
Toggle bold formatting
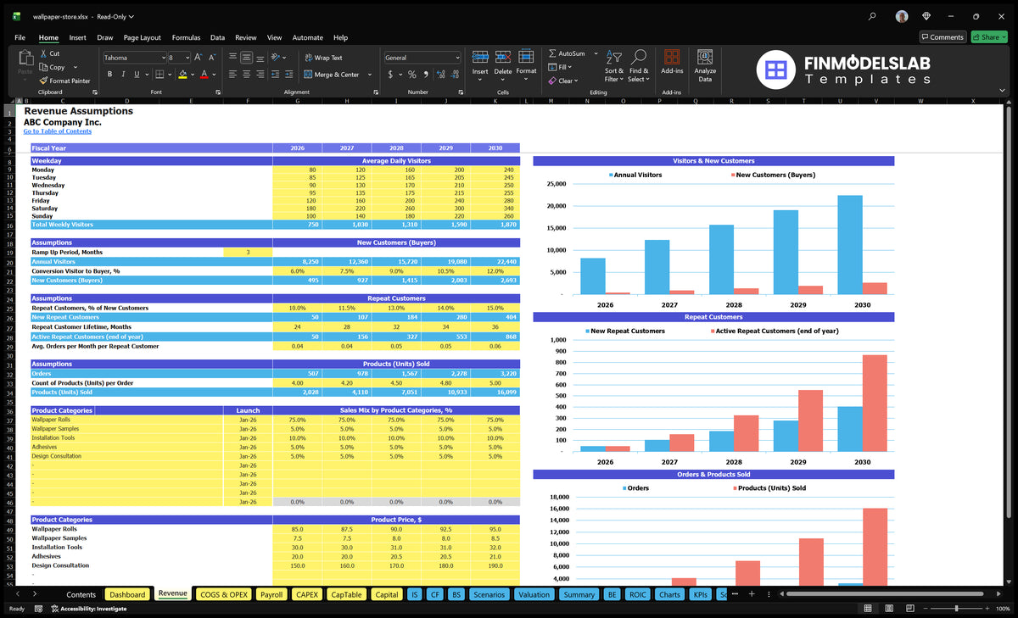click(109, 75)
